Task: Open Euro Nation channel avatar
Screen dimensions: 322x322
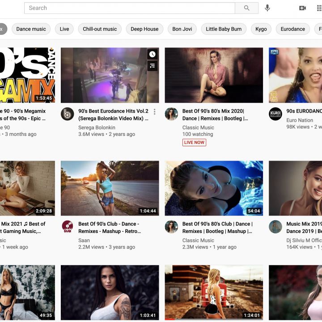Action: pyautogui.click(x=275, y=114)
